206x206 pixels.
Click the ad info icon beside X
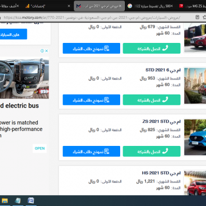42,51
